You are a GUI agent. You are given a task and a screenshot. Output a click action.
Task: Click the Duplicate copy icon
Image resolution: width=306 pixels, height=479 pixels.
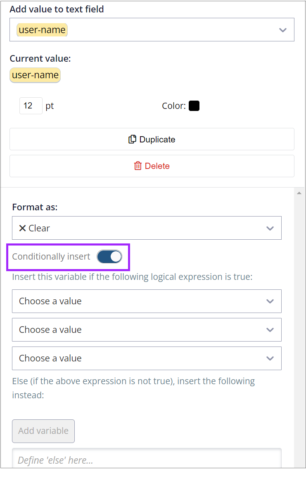point(132,139)
